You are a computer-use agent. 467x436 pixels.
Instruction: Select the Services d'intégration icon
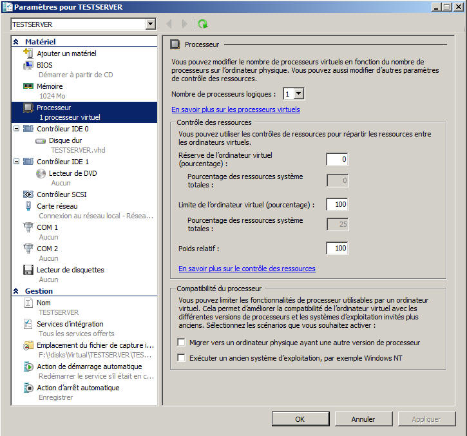tap(28, 324)
